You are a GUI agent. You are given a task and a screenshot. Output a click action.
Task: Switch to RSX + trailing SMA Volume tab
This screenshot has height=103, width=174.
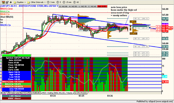tap(57, 93)
